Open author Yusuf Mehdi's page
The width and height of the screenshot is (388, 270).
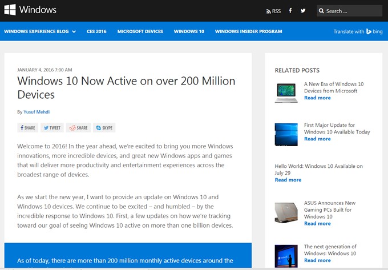coord(37,112)
